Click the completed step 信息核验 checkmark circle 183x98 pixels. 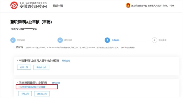point(13,40)
